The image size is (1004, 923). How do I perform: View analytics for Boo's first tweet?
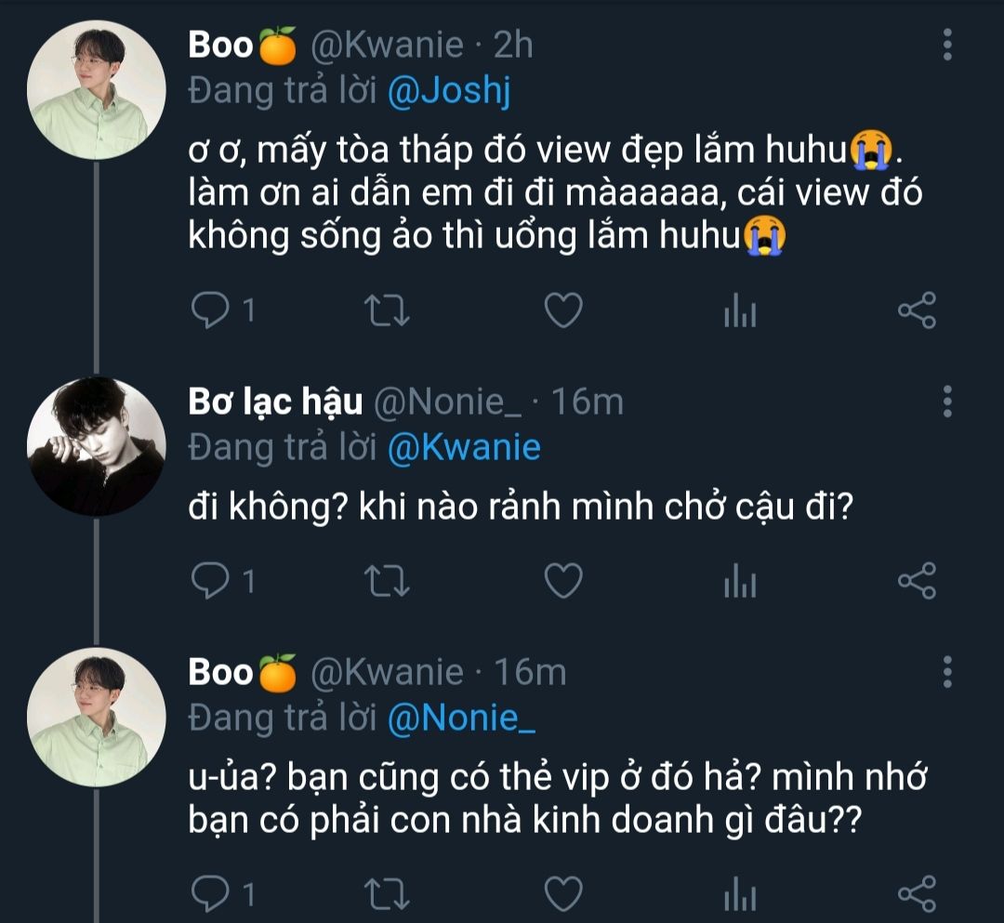[740, 310]
